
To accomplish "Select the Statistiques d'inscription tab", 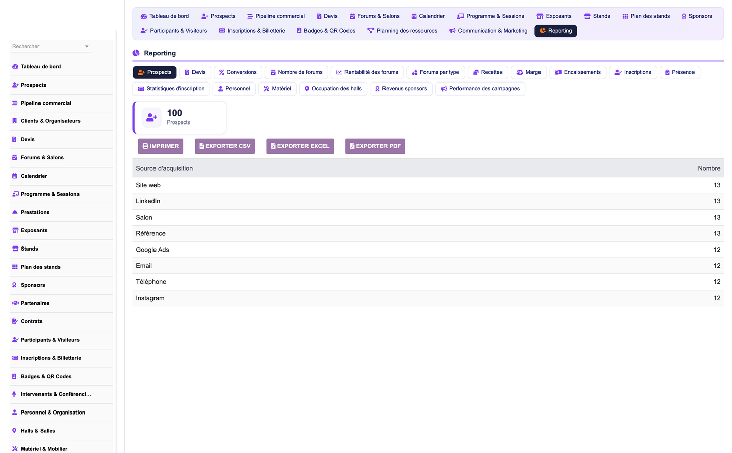I will coord(171,89).
